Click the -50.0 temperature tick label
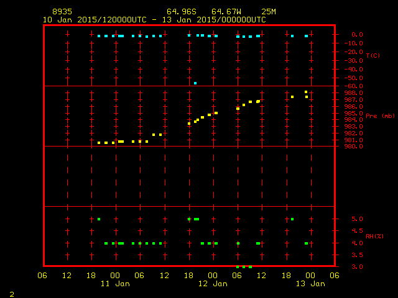 click(354, 78)
